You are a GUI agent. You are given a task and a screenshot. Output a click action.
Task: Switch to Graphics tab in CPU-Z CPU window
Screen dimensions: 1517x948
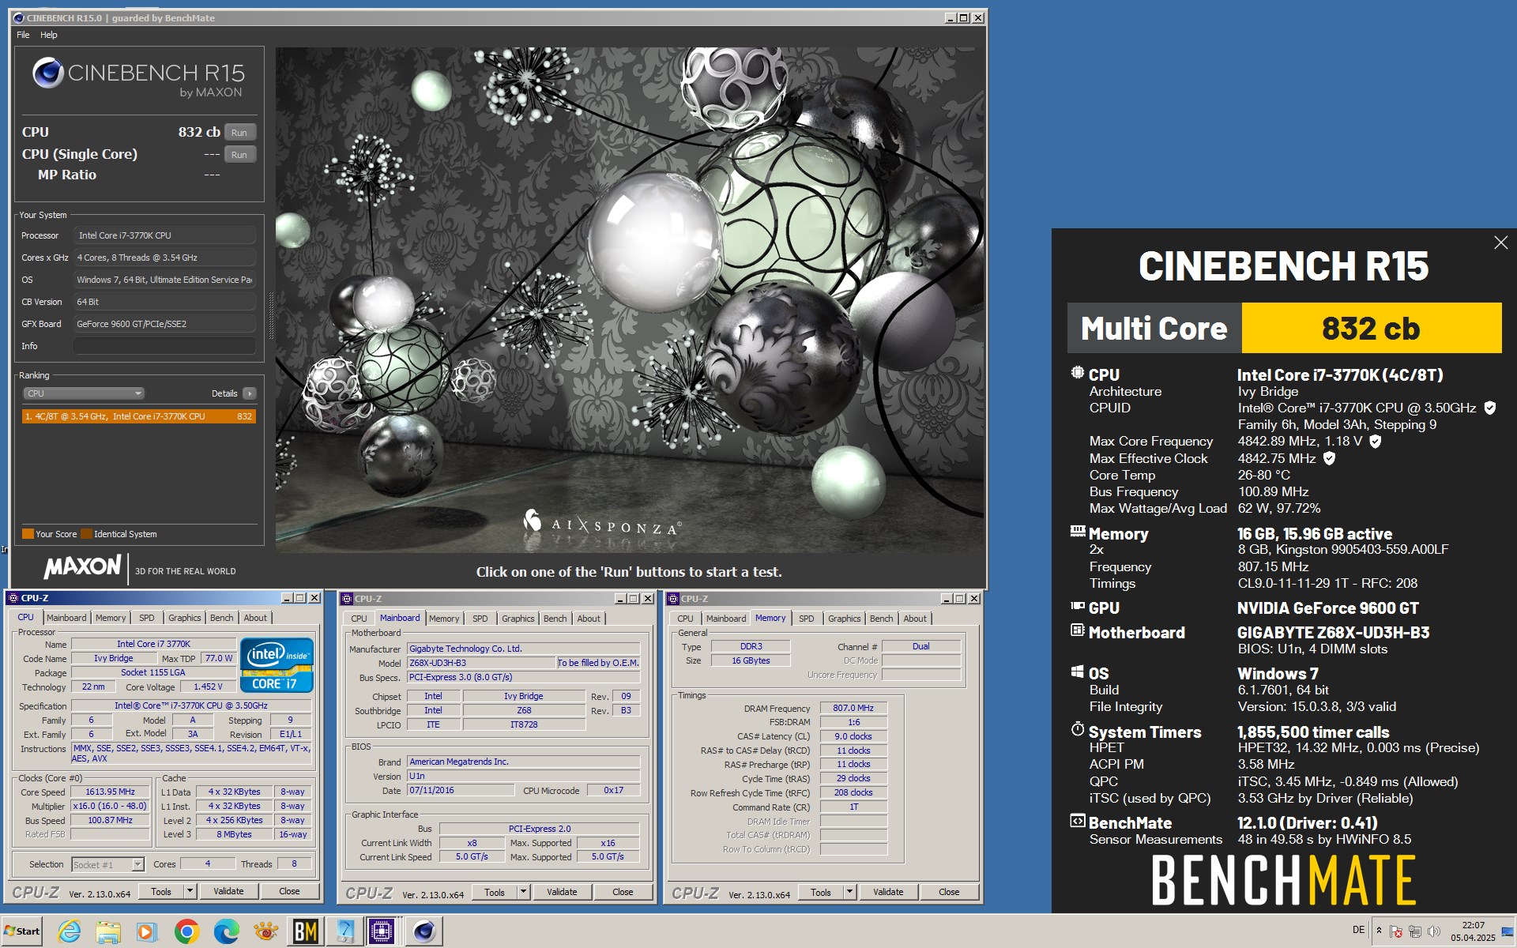click(185, 618)
